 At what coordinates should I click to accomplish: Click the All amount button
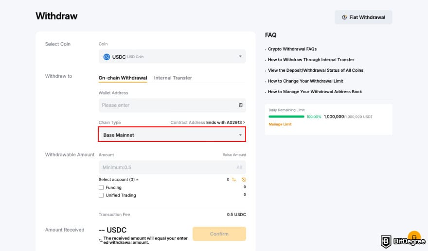[239, 167]
